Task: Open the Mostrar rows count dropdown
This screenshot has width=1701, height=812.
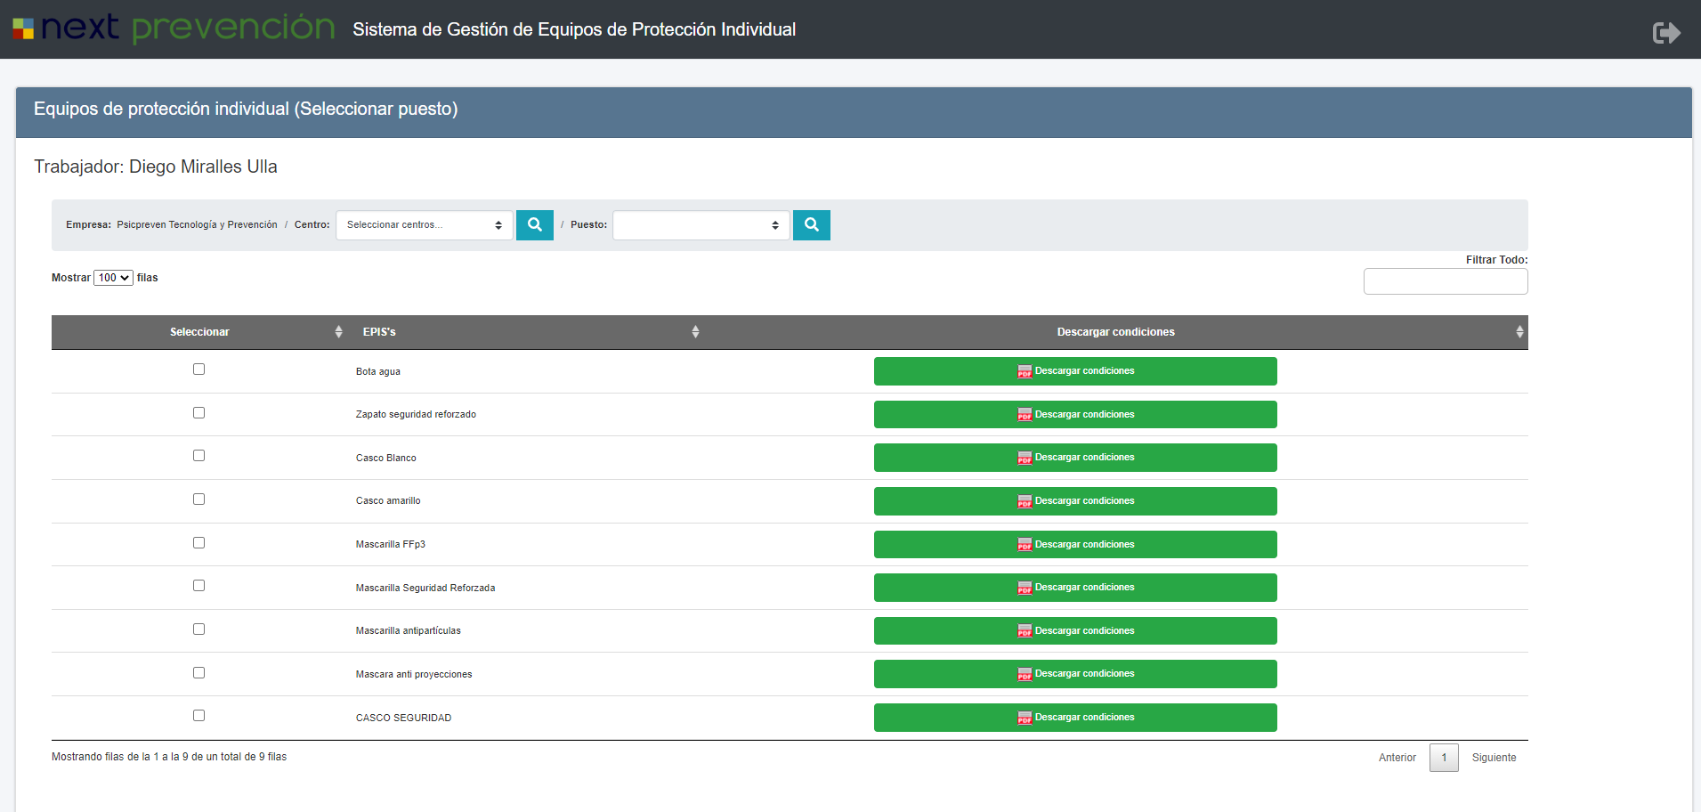Action: click(113, 278)
